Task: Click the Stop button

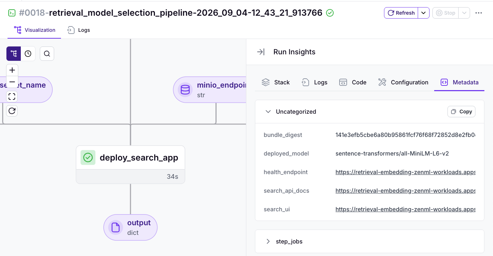Action: point(445,13)
